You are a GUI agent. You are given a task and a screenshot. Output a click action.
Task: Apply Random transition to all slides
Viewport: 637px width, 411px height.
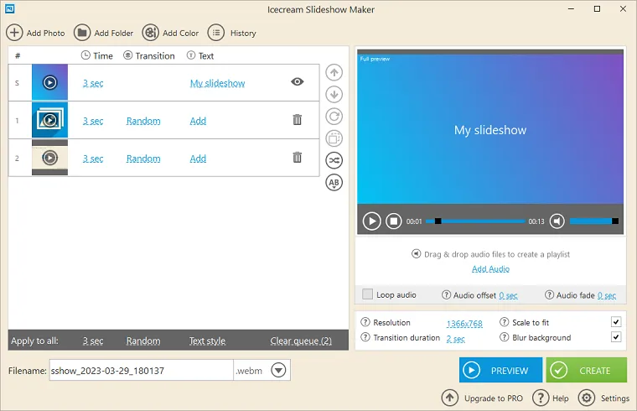(x=143, y=341)
